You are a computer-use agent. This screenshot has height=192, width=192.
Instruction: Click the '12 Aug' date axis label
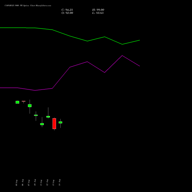[47, 182]
